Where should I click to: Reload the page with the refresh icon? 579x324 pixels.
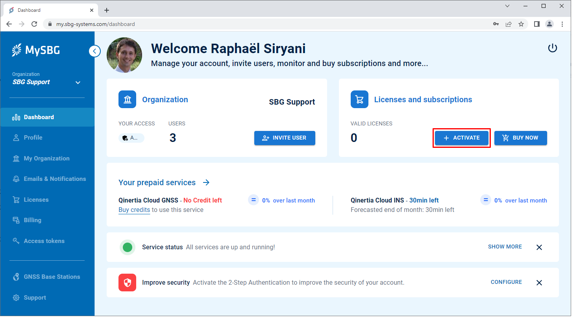point(34,24)
